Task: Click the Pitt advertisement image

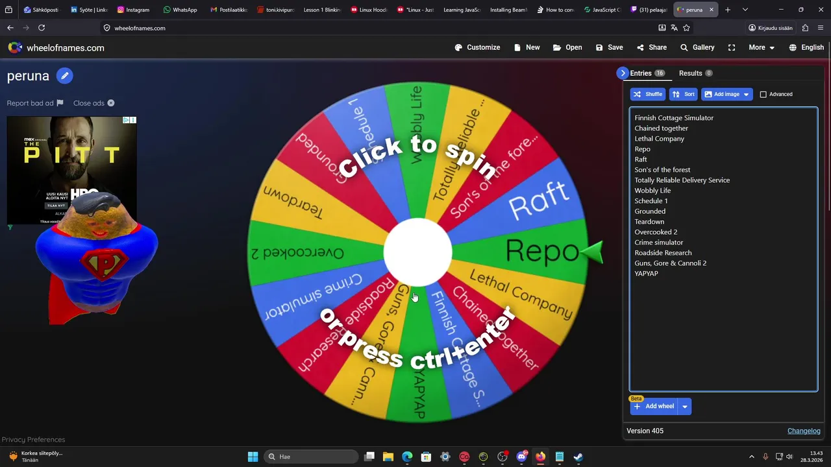Action: click(x=71, y=170)
